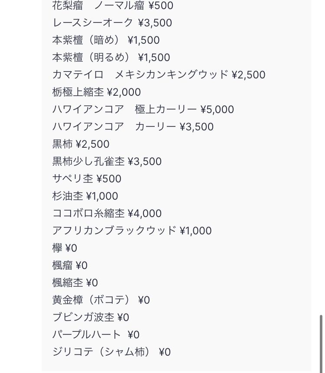Pick ハワイアンコア 極上カーリー ¥5,000
Screen dimensions: 325x373
point(143,109)
